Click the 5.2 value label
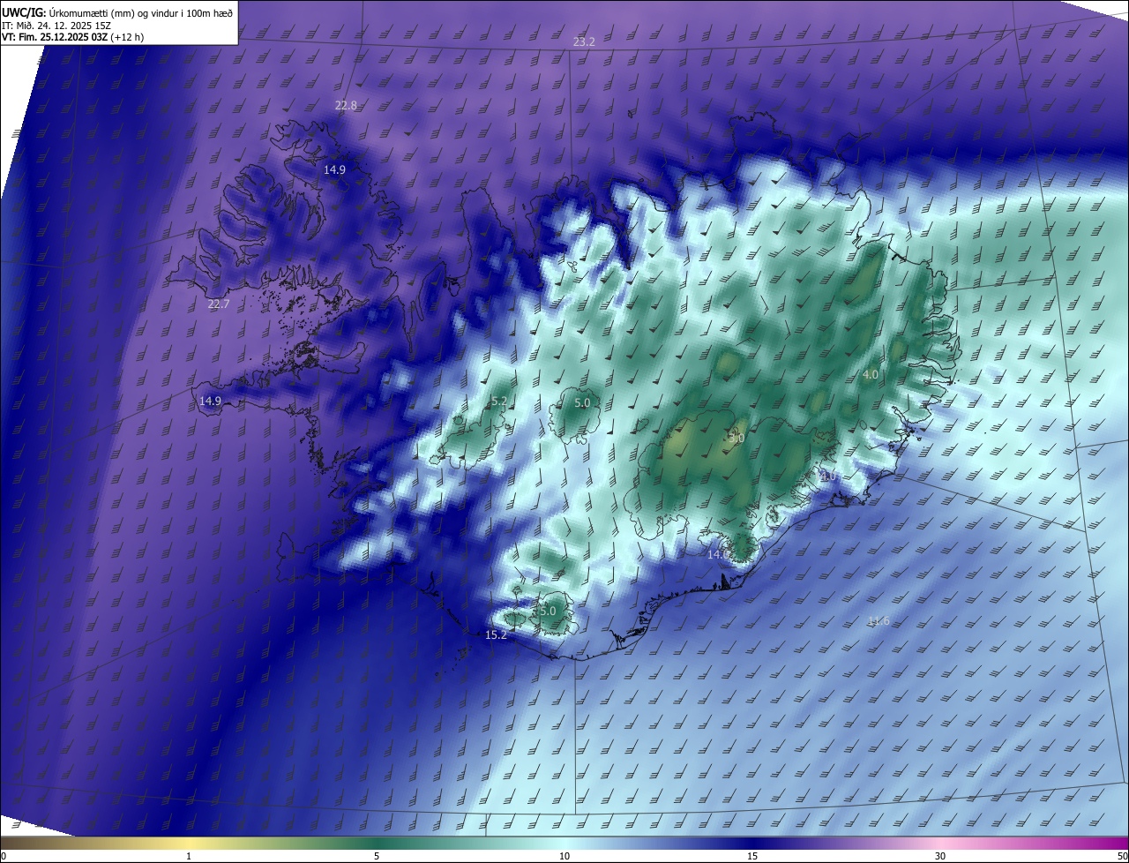The image size is (1129, 863). [x=498, y=401]
